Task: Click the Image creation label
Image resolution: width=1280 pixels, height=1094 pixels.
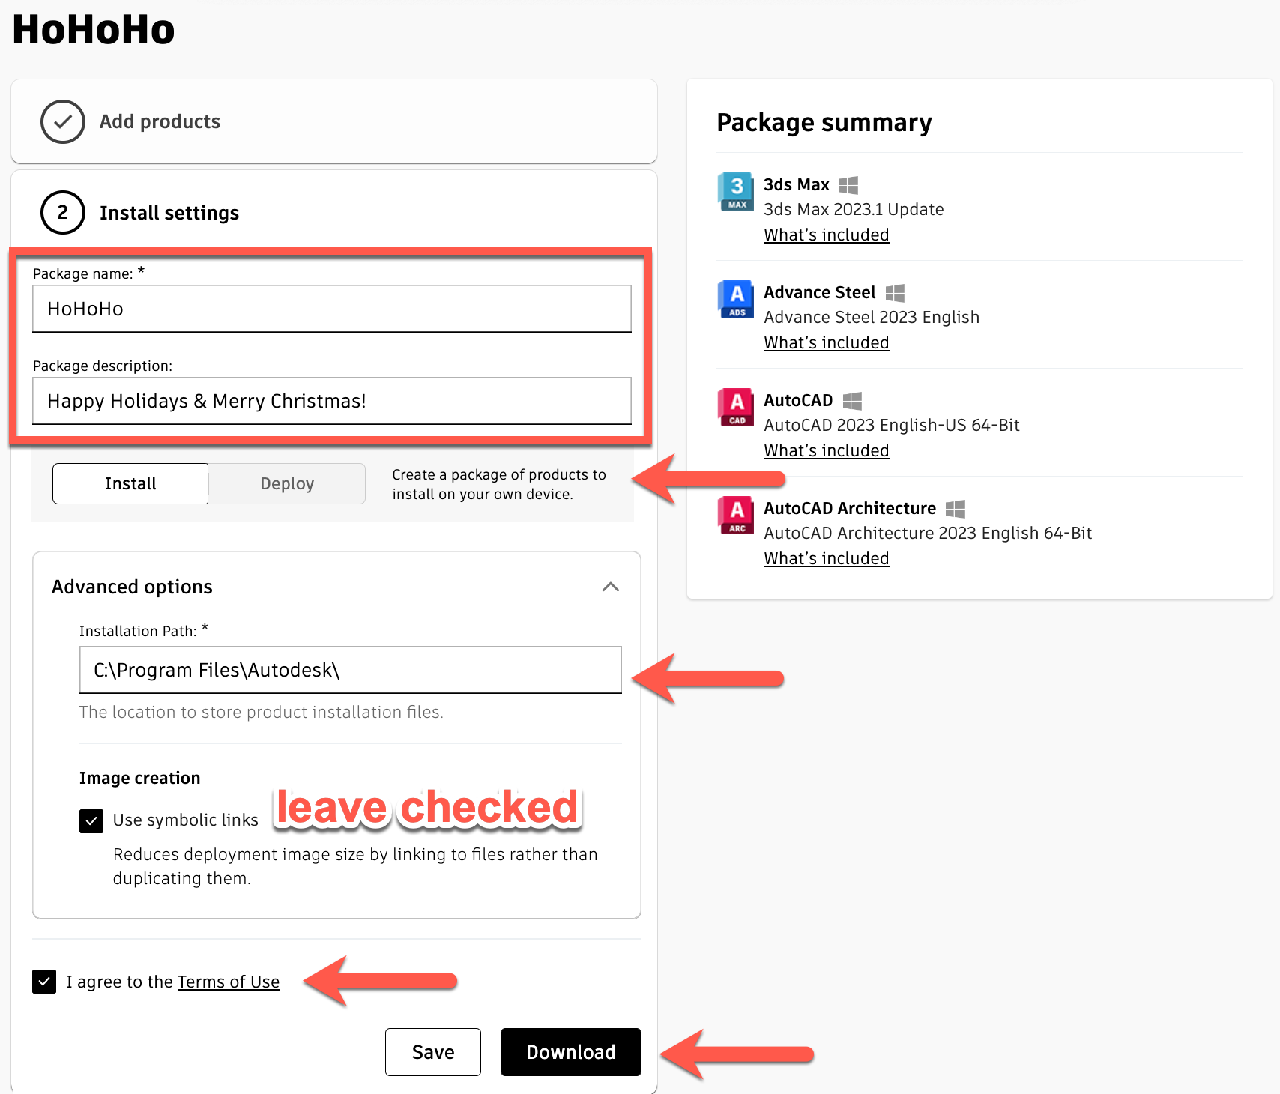Action: (140, 778)
